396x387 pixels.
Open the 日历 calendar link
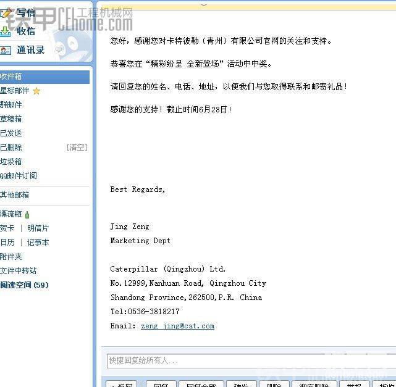7,242
